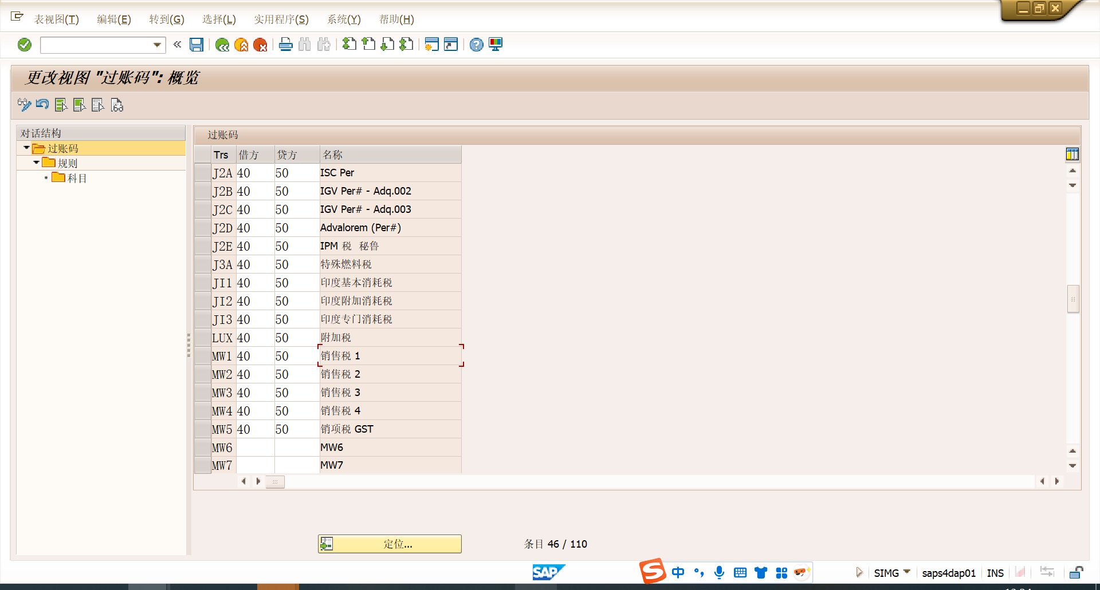This screenshot has height=590, width=1100.
Task: Click the Help question mark icon
Action: click(476, 45)
